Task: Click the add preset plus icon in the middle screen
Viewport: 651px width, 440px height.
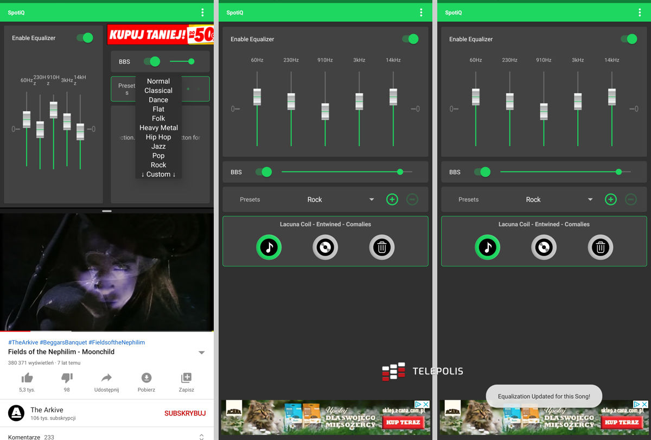Action: click(392, 200)
